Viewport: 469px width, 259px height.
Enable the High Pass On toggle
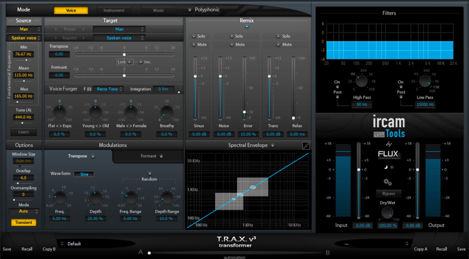pos(338,87)
